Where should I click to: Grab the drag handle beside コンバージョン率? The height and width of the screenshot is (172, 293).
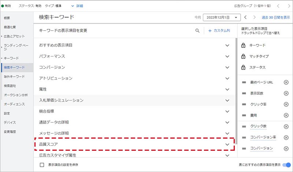click(x=244, y=137)
